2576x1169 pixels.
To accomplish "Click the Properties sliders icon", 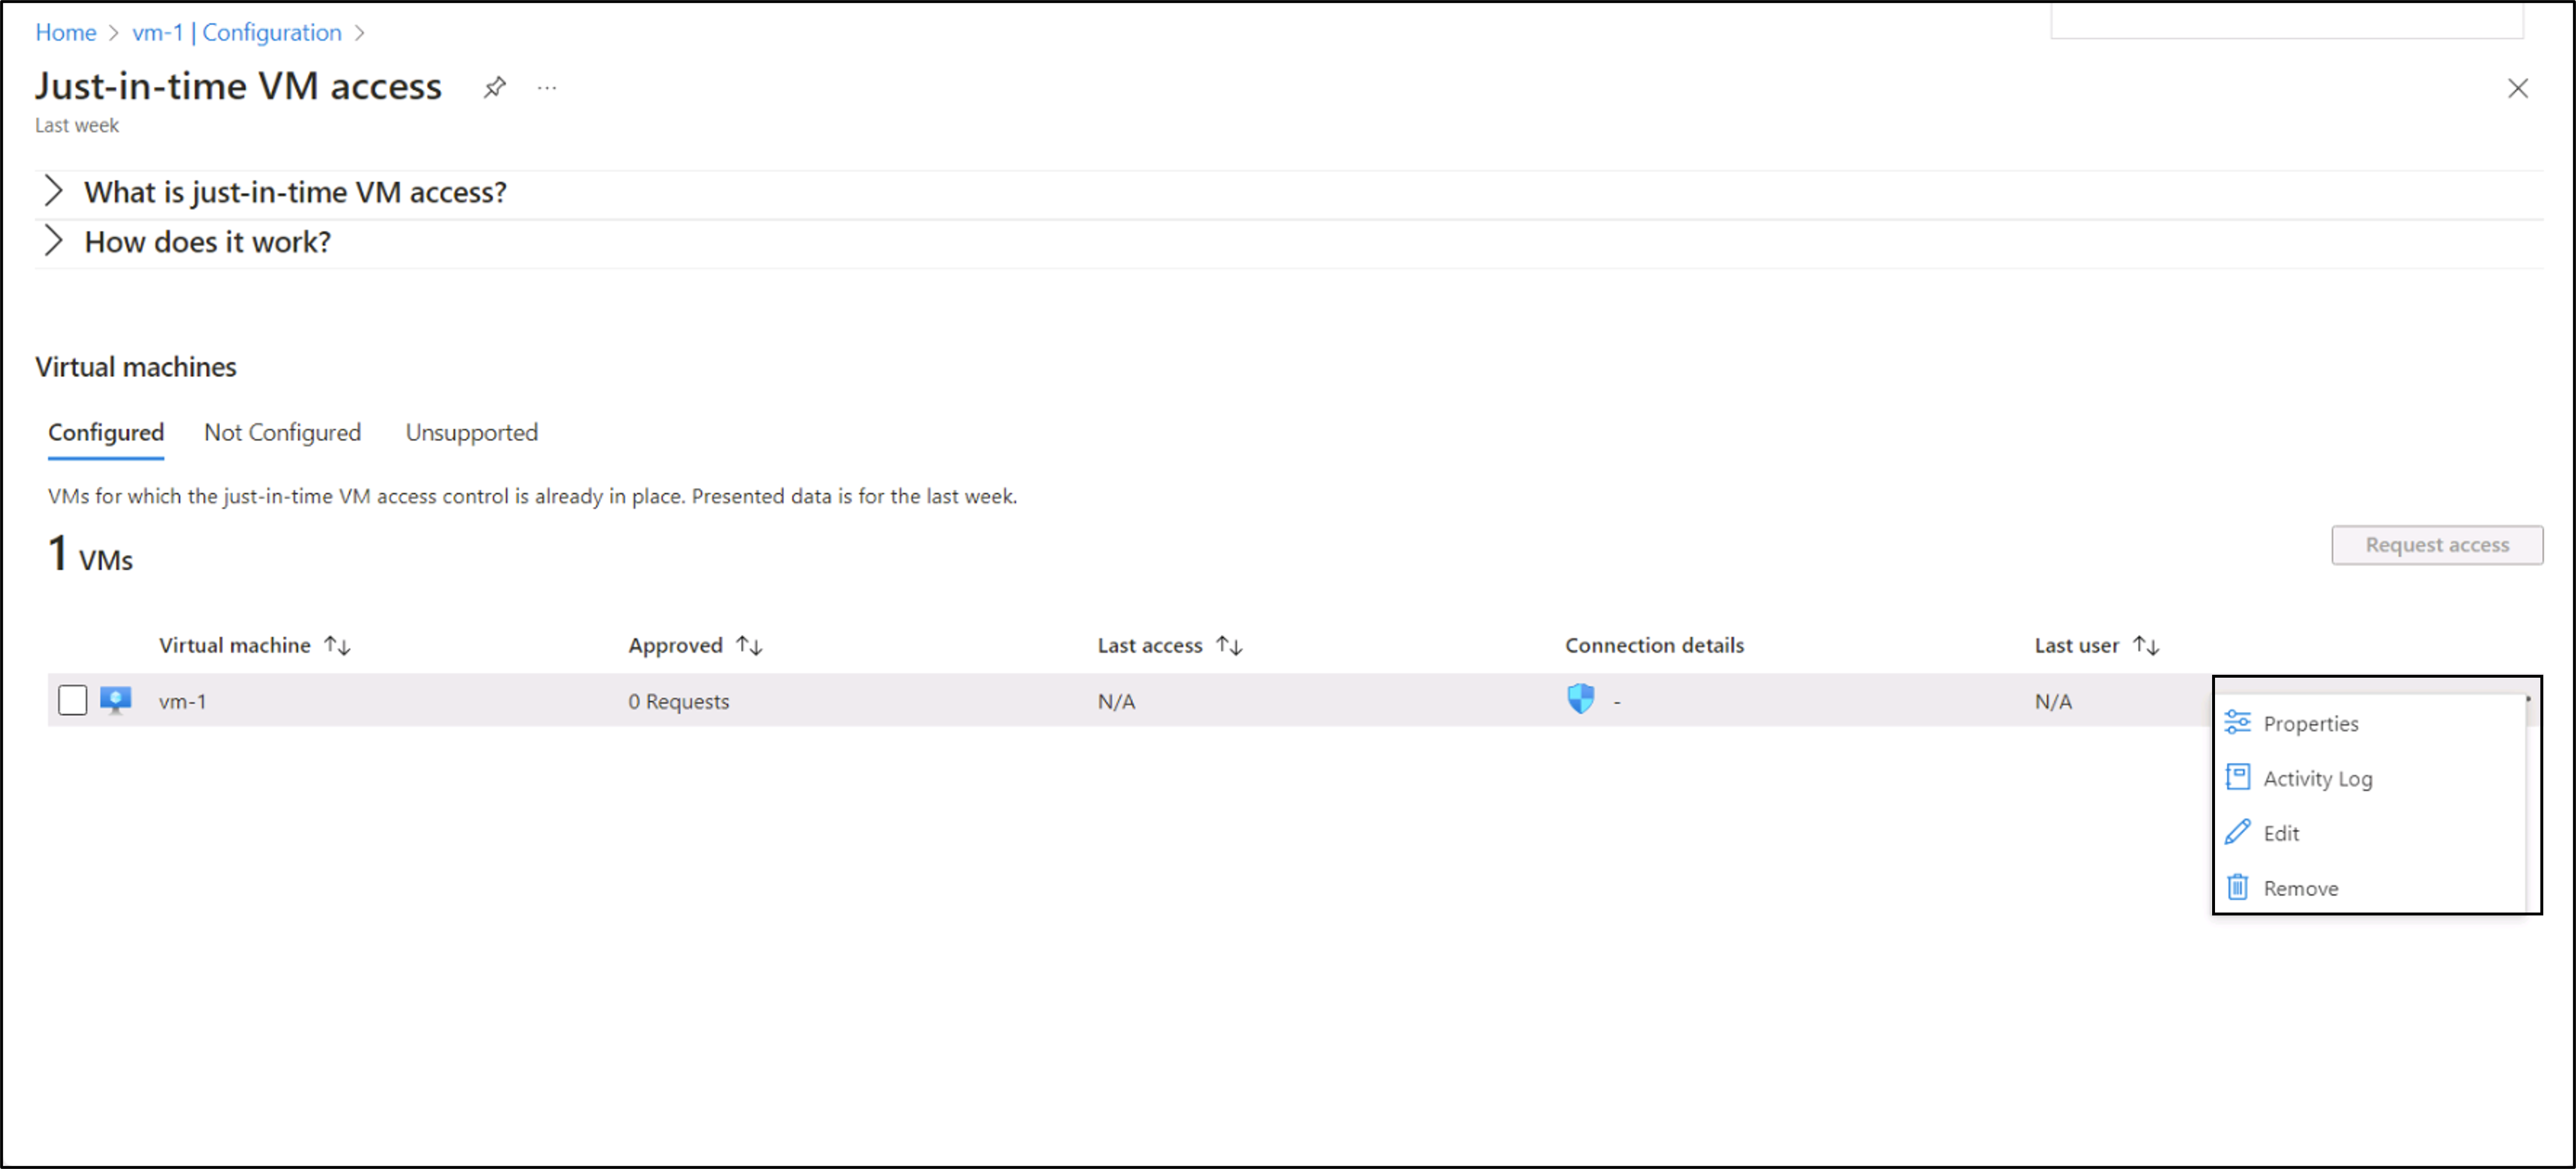I will (x=2237, y=722).
